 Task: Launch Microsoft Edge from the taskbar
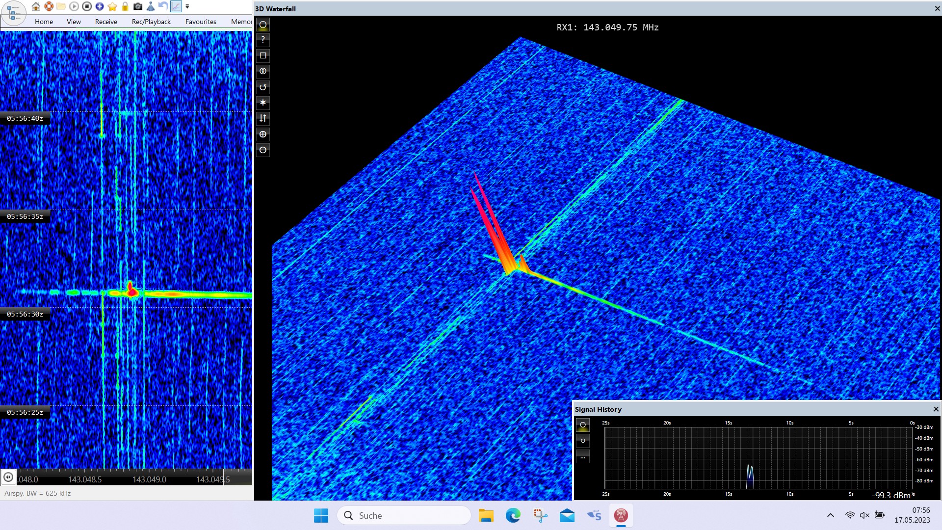[x=513, y=515]
